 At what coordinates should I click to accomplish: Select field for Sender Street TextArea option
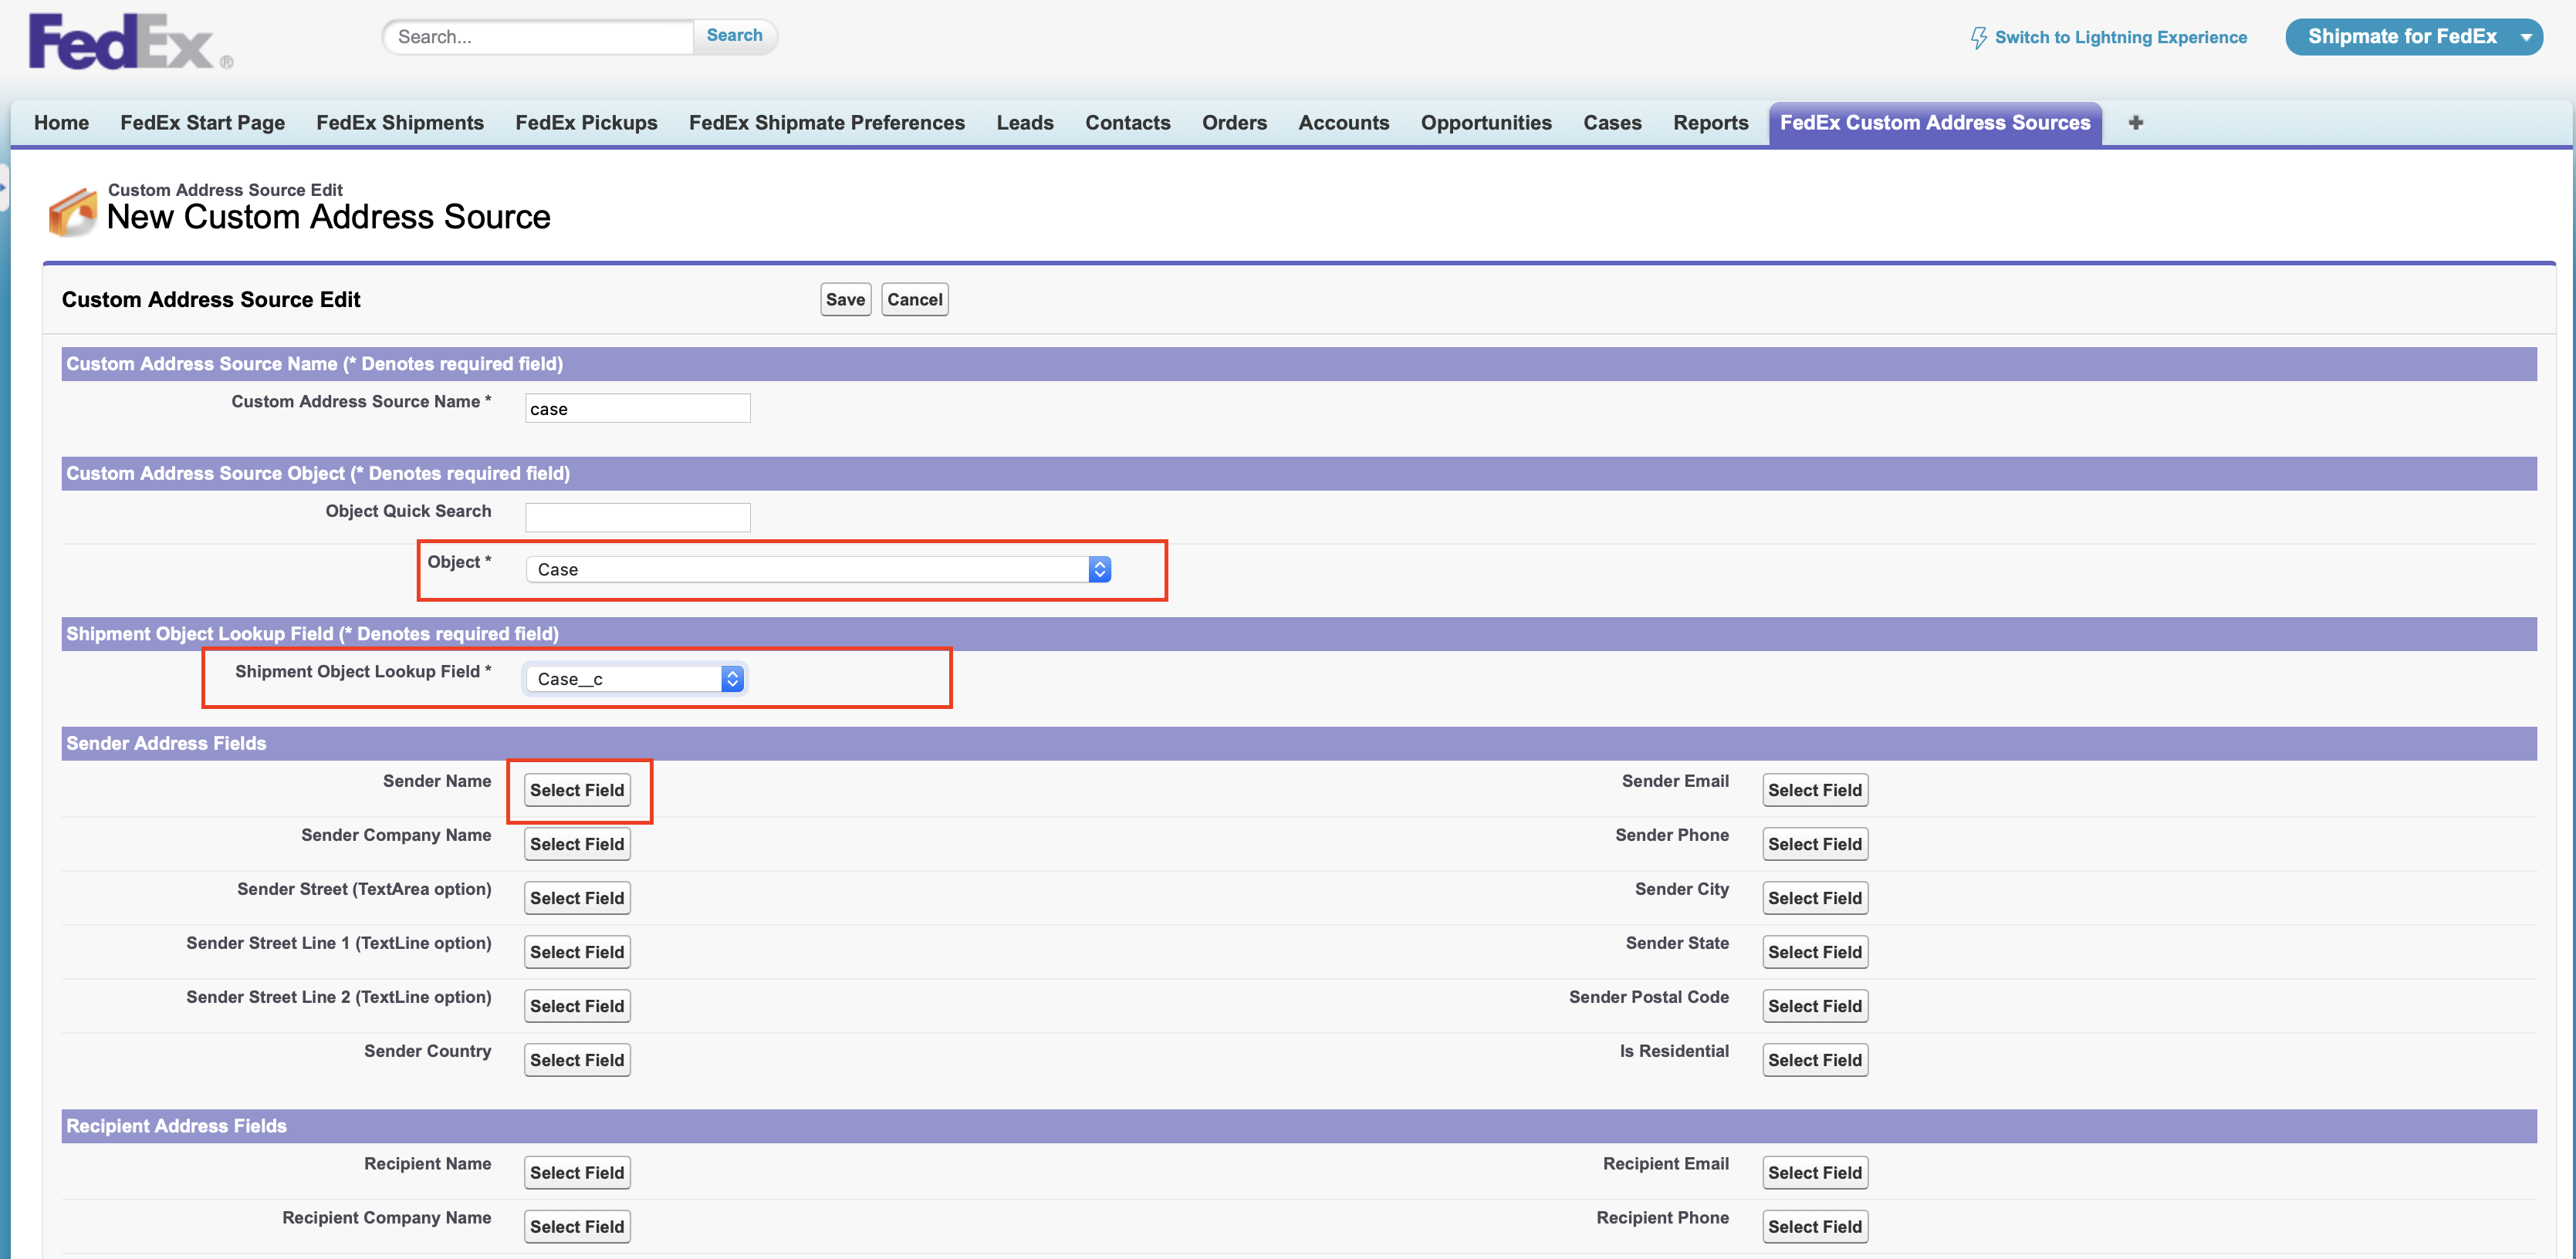point(577,898)
